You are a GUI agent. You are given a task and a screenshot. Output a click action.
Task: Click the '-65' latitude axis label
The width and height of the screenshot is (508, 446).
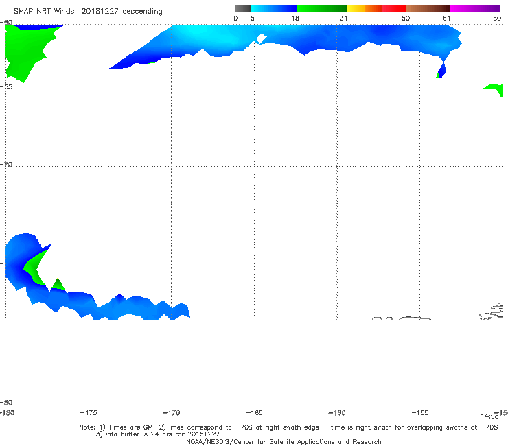[x=6, y=86]
